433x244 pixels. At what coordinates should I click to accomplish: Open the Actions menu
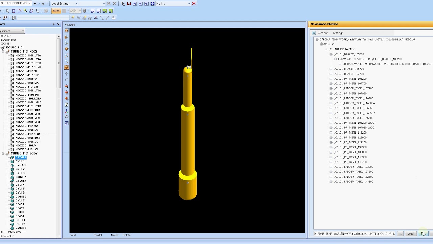pos(323,33)
